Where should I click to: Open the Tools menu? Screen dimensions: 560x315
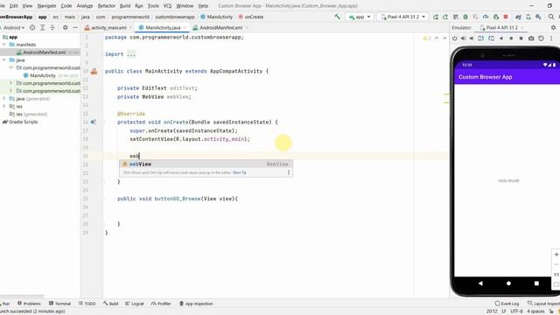pos(153,6)
